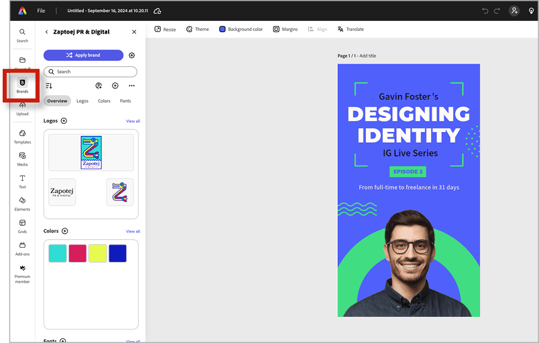Open the File menu
This screenshot has width=539, height=343.
42,11
